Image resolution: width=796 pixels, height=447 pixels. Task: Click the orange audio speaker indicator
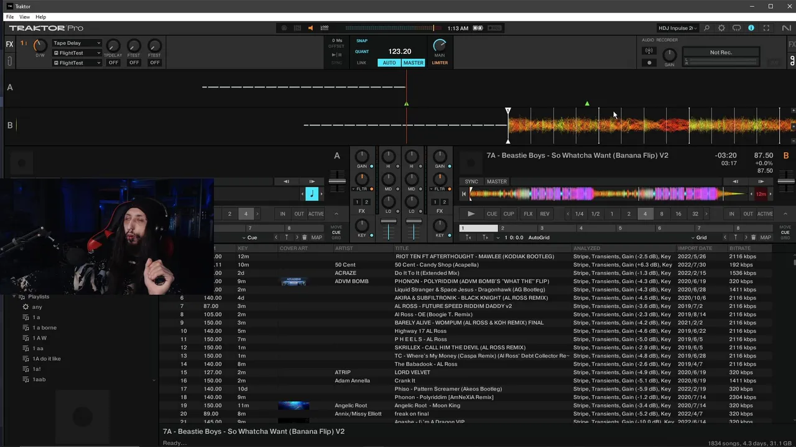310,28
